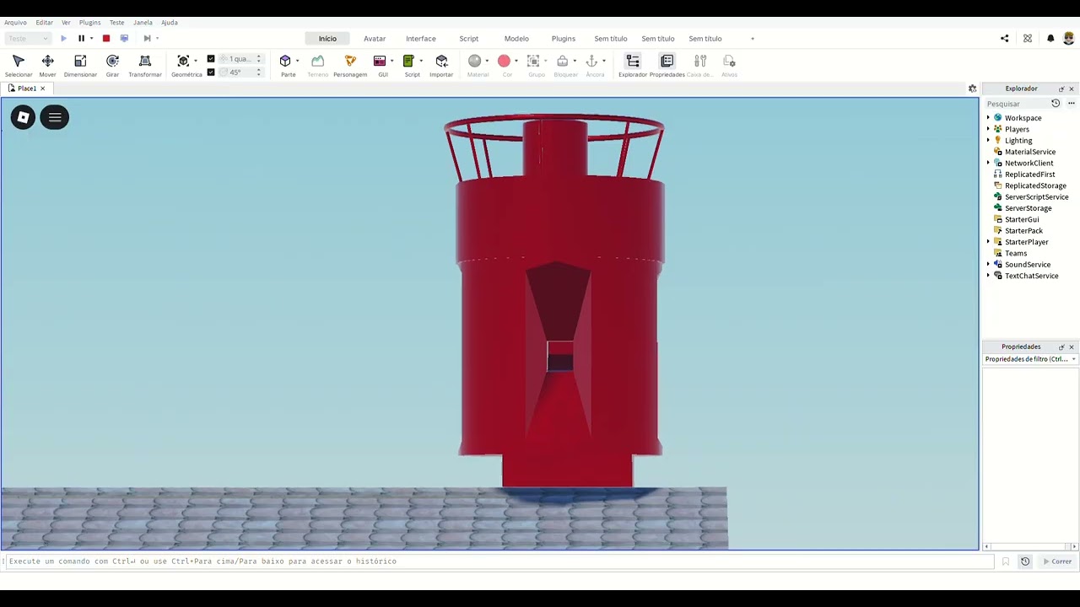Toggle the Propriedades panel button
This screenshot has height=607, width=1080.
[667, 66]
